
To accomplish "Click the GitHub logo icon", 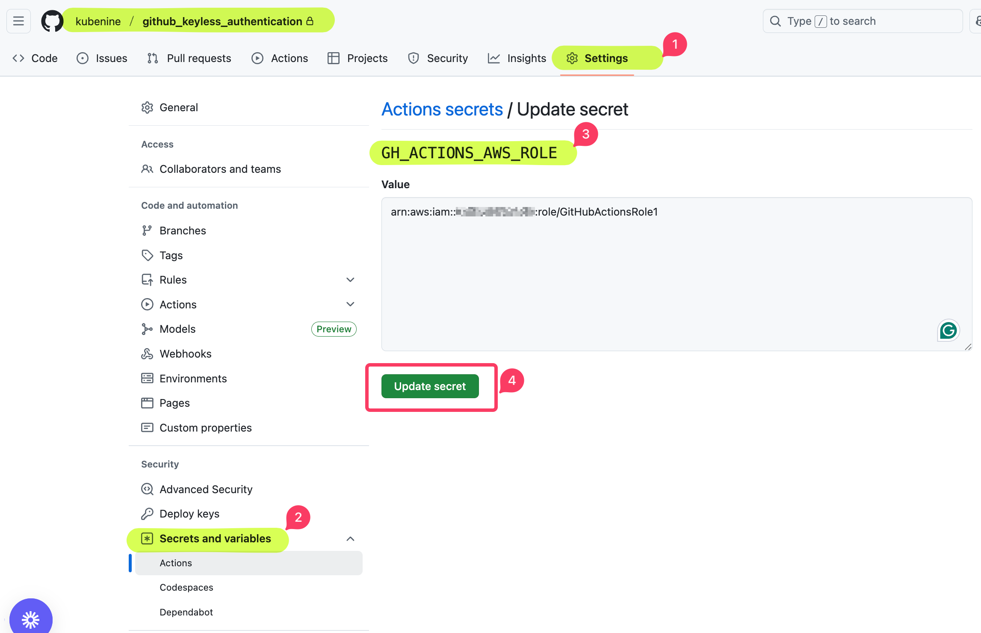I will pyautogui.click(x=52, y=21).
